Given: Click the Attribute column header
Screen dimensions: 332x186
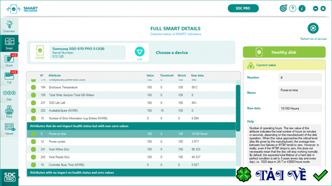Looking at the screenshot, I should pos(55,76).
